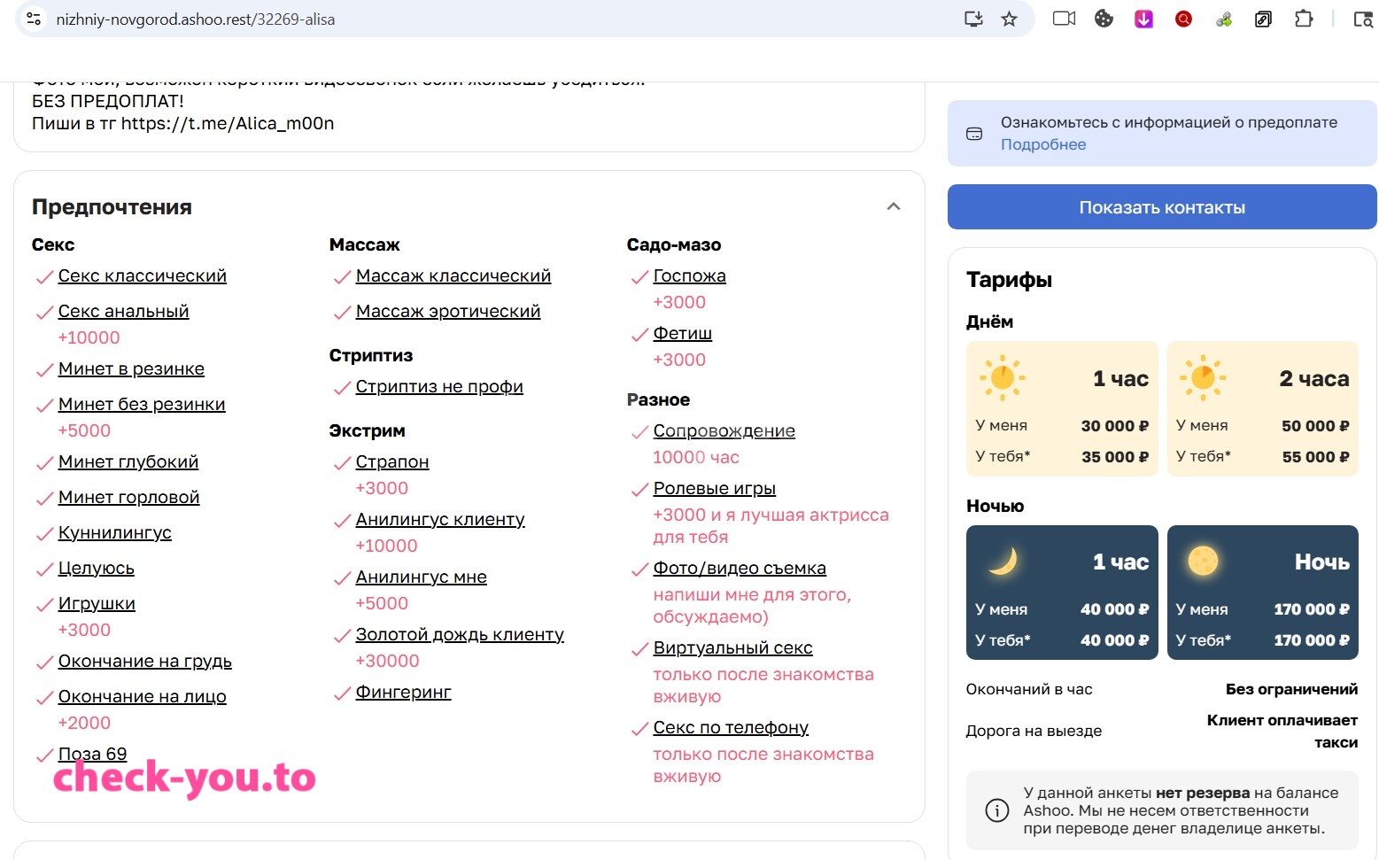Click the card icon in prepayment notice

pyautogui.click(x=974, y=134)
